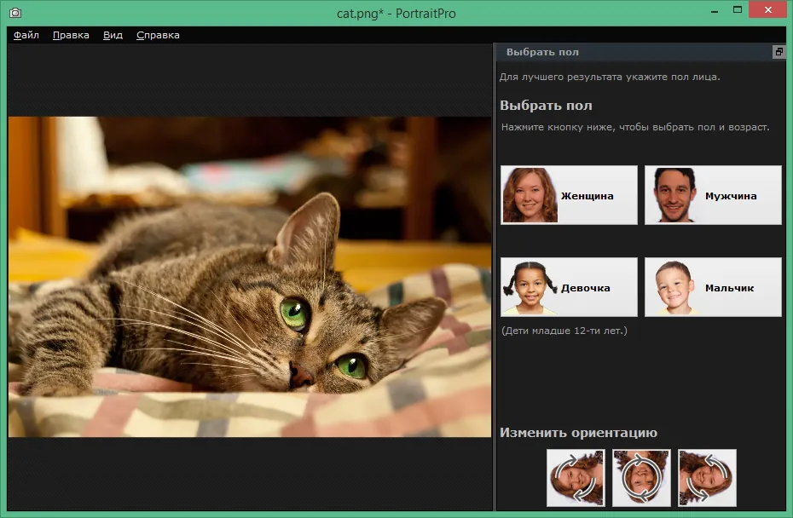Choose the Мальчик option

tap(713, 287)
